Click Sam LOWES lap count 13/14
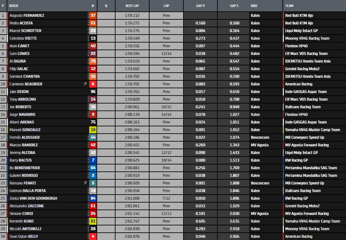The image size is (346, 240). click(x=166, y=54)
